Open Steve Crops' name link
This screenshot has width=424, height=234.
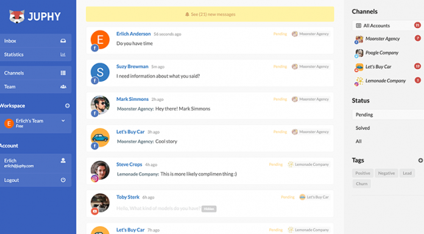(x=129, y=164)
